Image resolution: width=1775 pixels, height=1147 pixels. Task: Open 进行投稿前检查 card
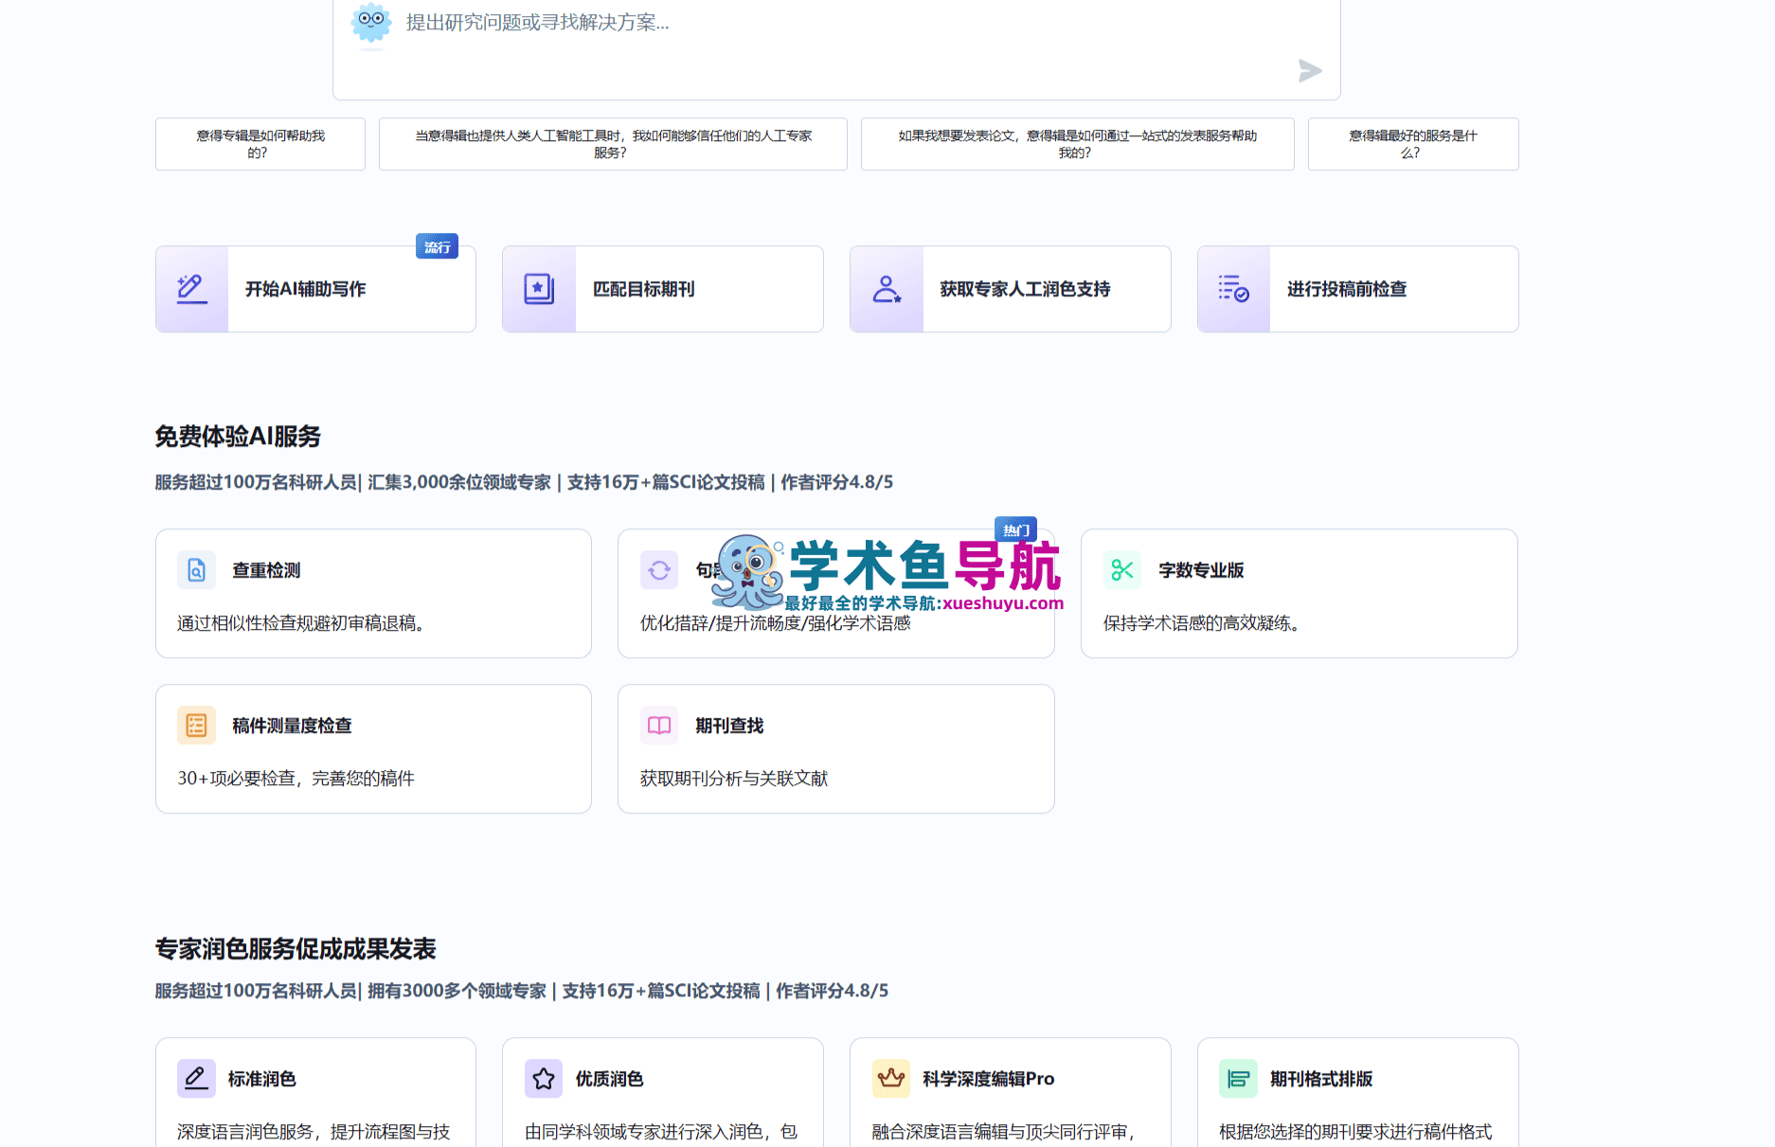pyautogui.click(x=1358, y=289)
